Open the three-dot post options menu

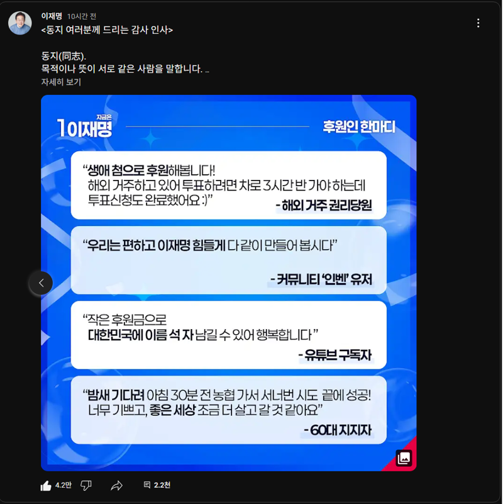click(x=478, y=23)
